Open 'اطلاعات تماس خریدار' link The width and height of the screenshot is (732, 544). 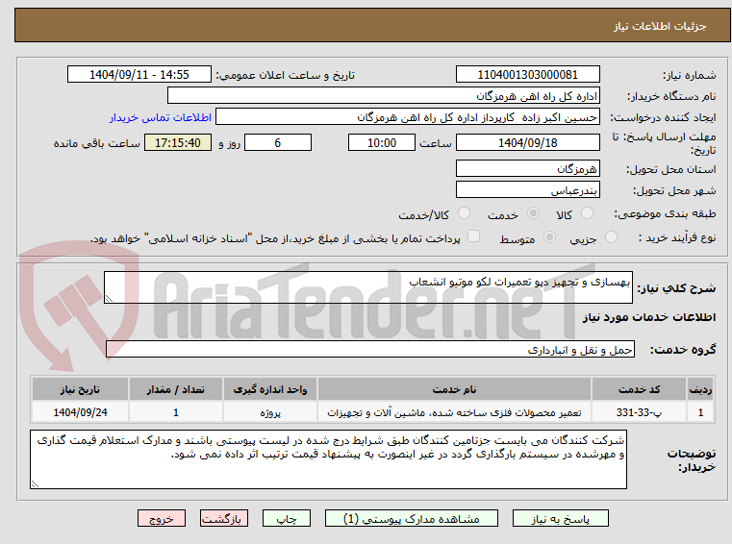160,117
